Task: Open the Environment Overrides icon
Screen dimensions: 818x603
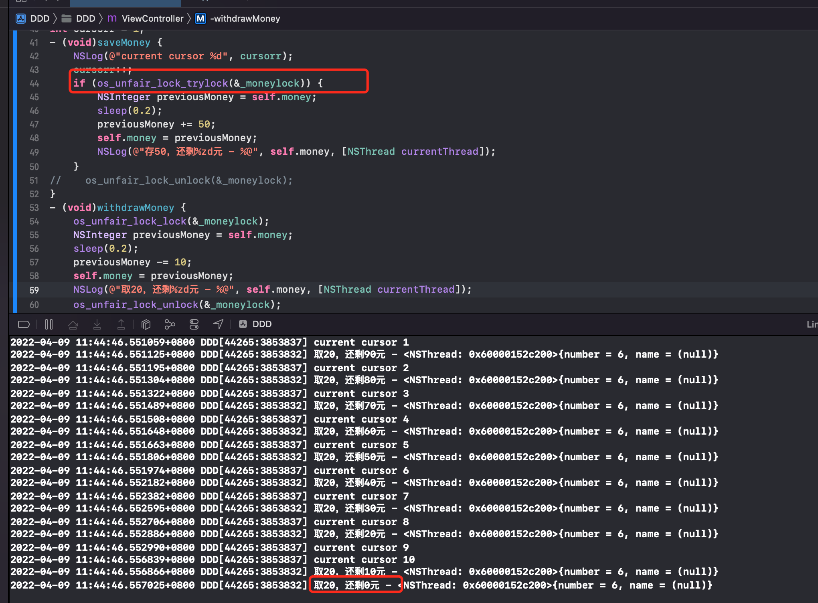Action: click(194, 324)
